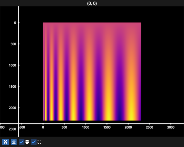
Task: Click the aspect ratio frame icon
Action: click(40, 142)
